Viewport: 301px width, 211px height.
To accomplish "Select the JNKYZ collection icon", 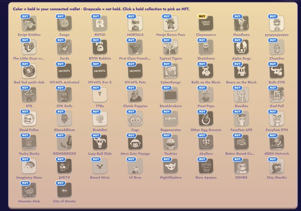I will tap(64, 166).
